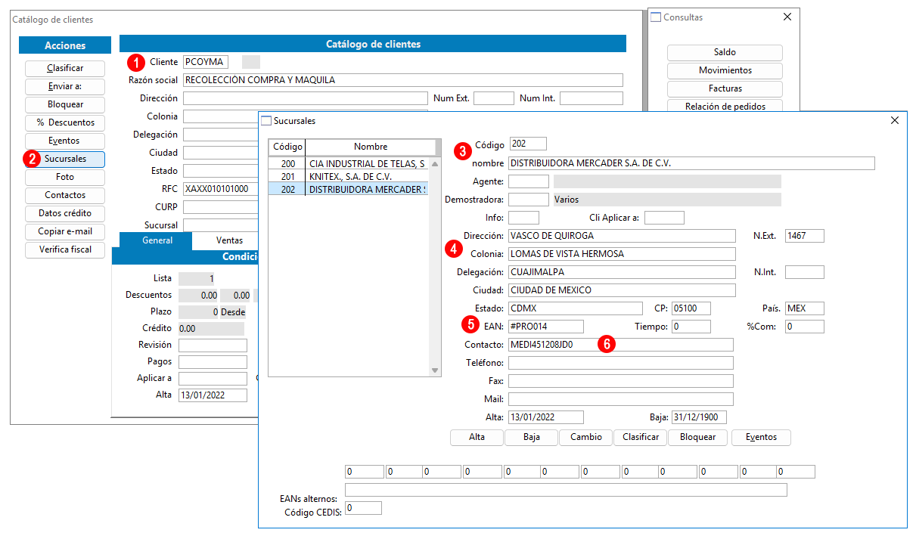Viewport: 916px width, 539px height.
Task: Open the Enviar a: action
Action: coord(65,86)
